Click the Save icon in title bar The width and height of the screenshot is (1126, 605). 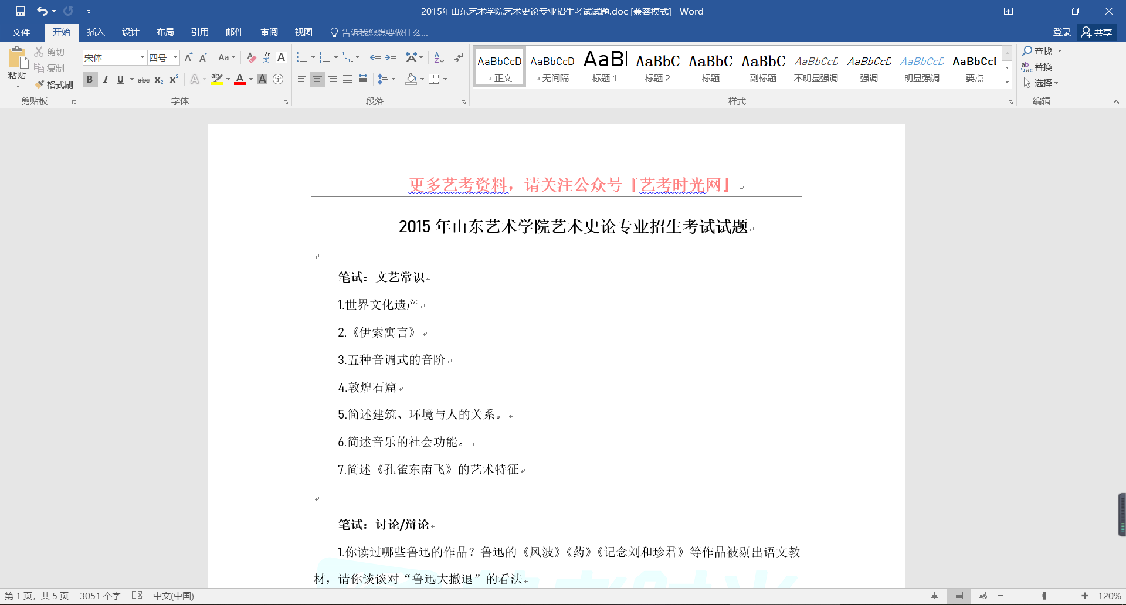tap(21, 11)
